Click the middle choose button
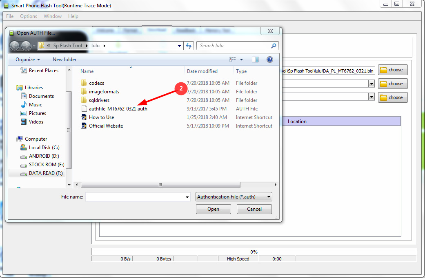The height and width of the screenshot is (278, 425). [x=393, y=84]
